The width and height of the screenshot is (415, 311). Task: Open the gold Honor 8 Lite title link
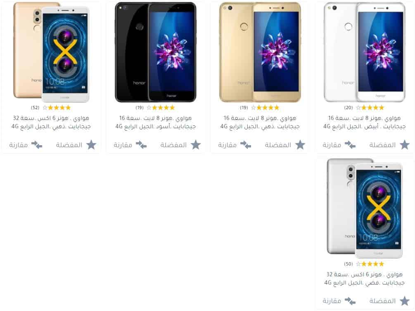tap(260, 122)
